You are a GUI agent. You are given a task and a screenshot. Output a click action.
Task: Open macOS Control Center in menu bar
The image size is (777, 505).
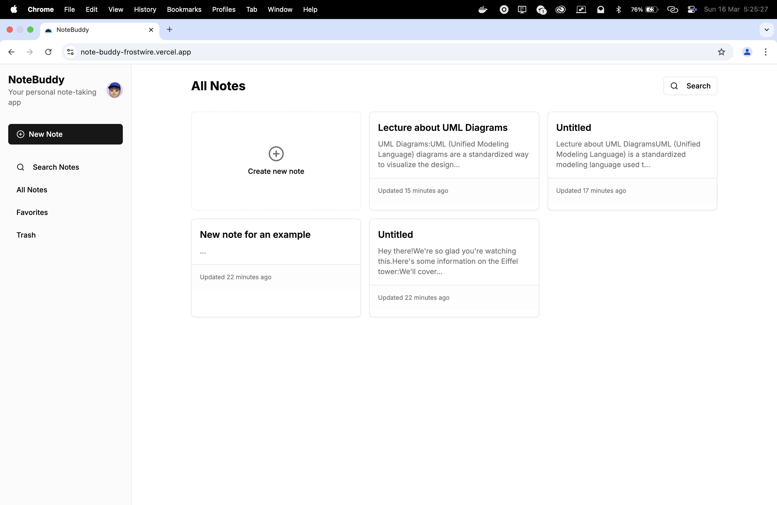[x=691, y=10]
